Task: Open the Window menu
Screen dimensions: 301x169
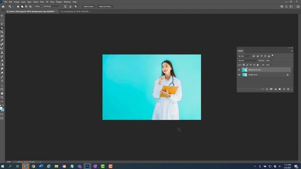Action: [x=67, y=2]
